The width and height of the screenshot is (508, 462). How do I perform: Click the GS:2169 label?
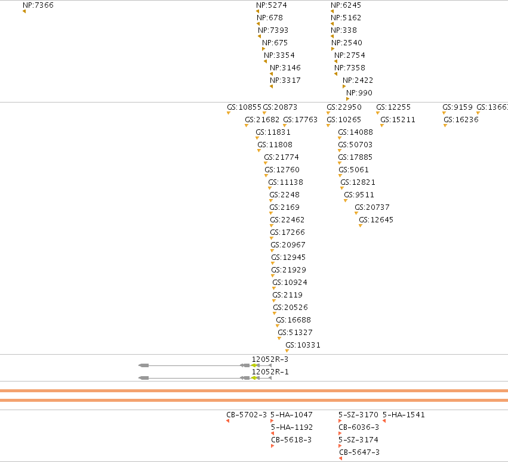[x=285, y=207]
